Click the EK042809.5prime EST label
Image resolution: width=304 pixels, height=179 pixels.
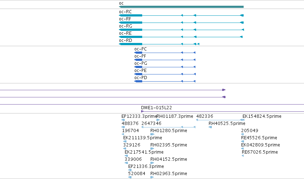point(260,145)
